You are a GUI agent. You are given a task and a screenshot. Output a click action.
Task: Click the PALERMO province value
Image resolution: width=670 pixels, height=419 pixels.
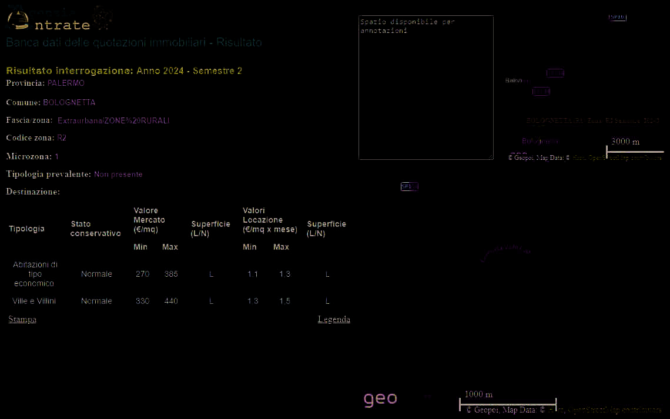[66, 83]
